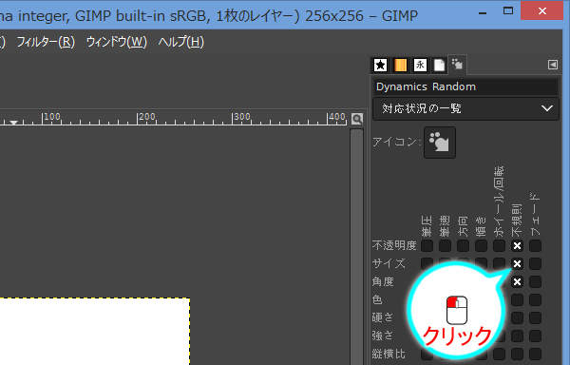This screenshot has width=570, height=365.
Task: Click the white canvas image area
Action: coord(94,332)
